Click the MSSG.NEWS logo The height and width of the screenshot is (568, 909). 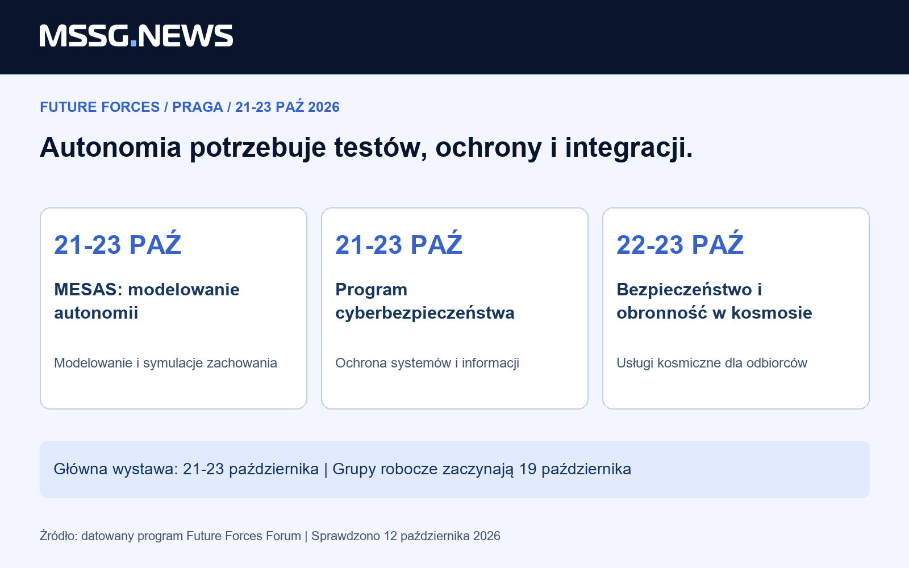(136, 36)
